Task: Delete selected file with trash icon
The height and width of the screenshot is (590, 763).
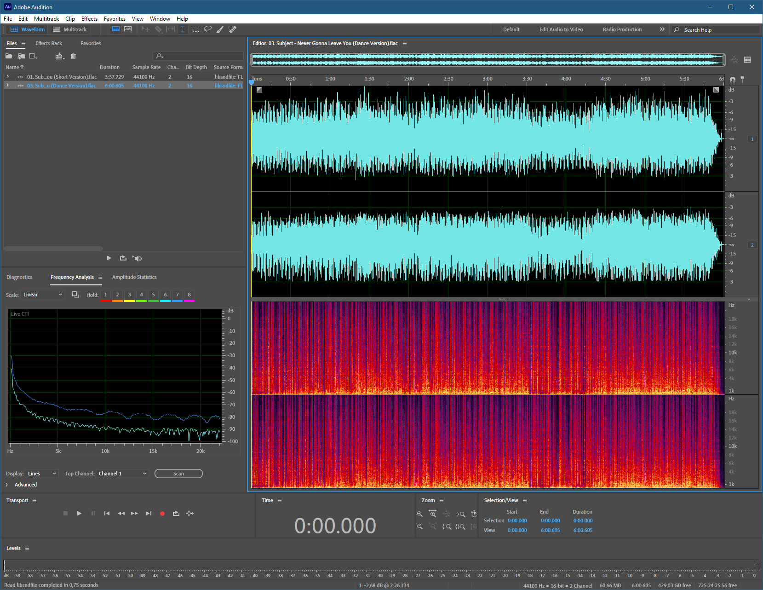Action: 73,56
